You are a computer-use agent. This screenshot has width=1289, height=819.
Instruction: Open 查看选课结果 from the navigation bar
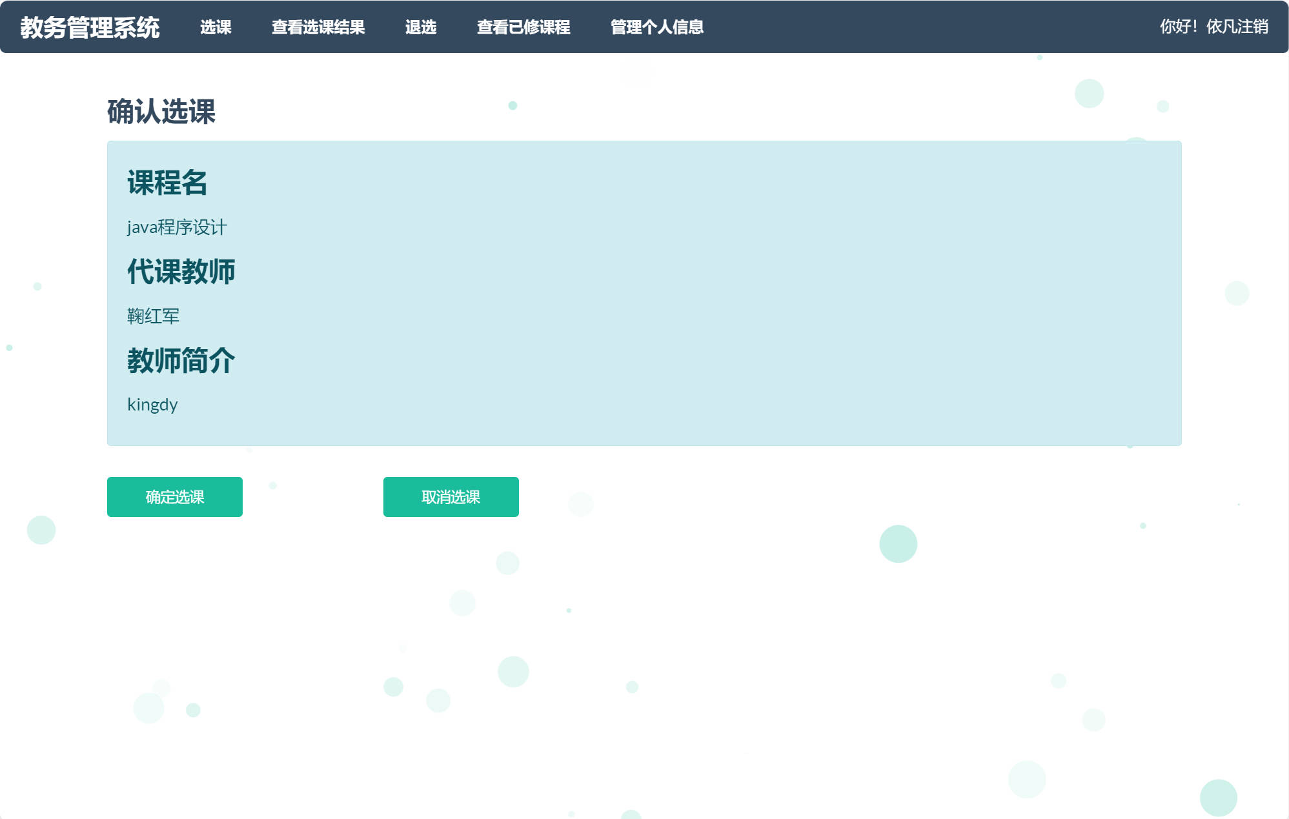click(319, 28)
